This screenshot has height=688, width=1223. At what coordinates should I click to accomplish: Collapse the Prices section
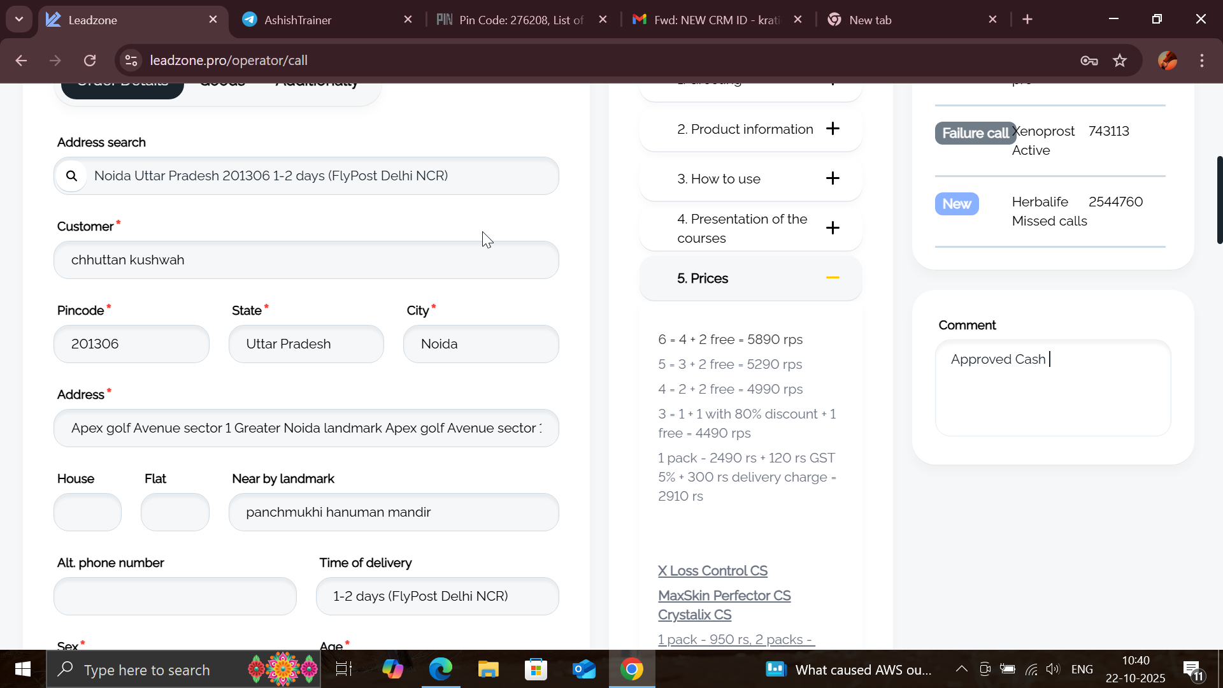(x=833, y=278)
